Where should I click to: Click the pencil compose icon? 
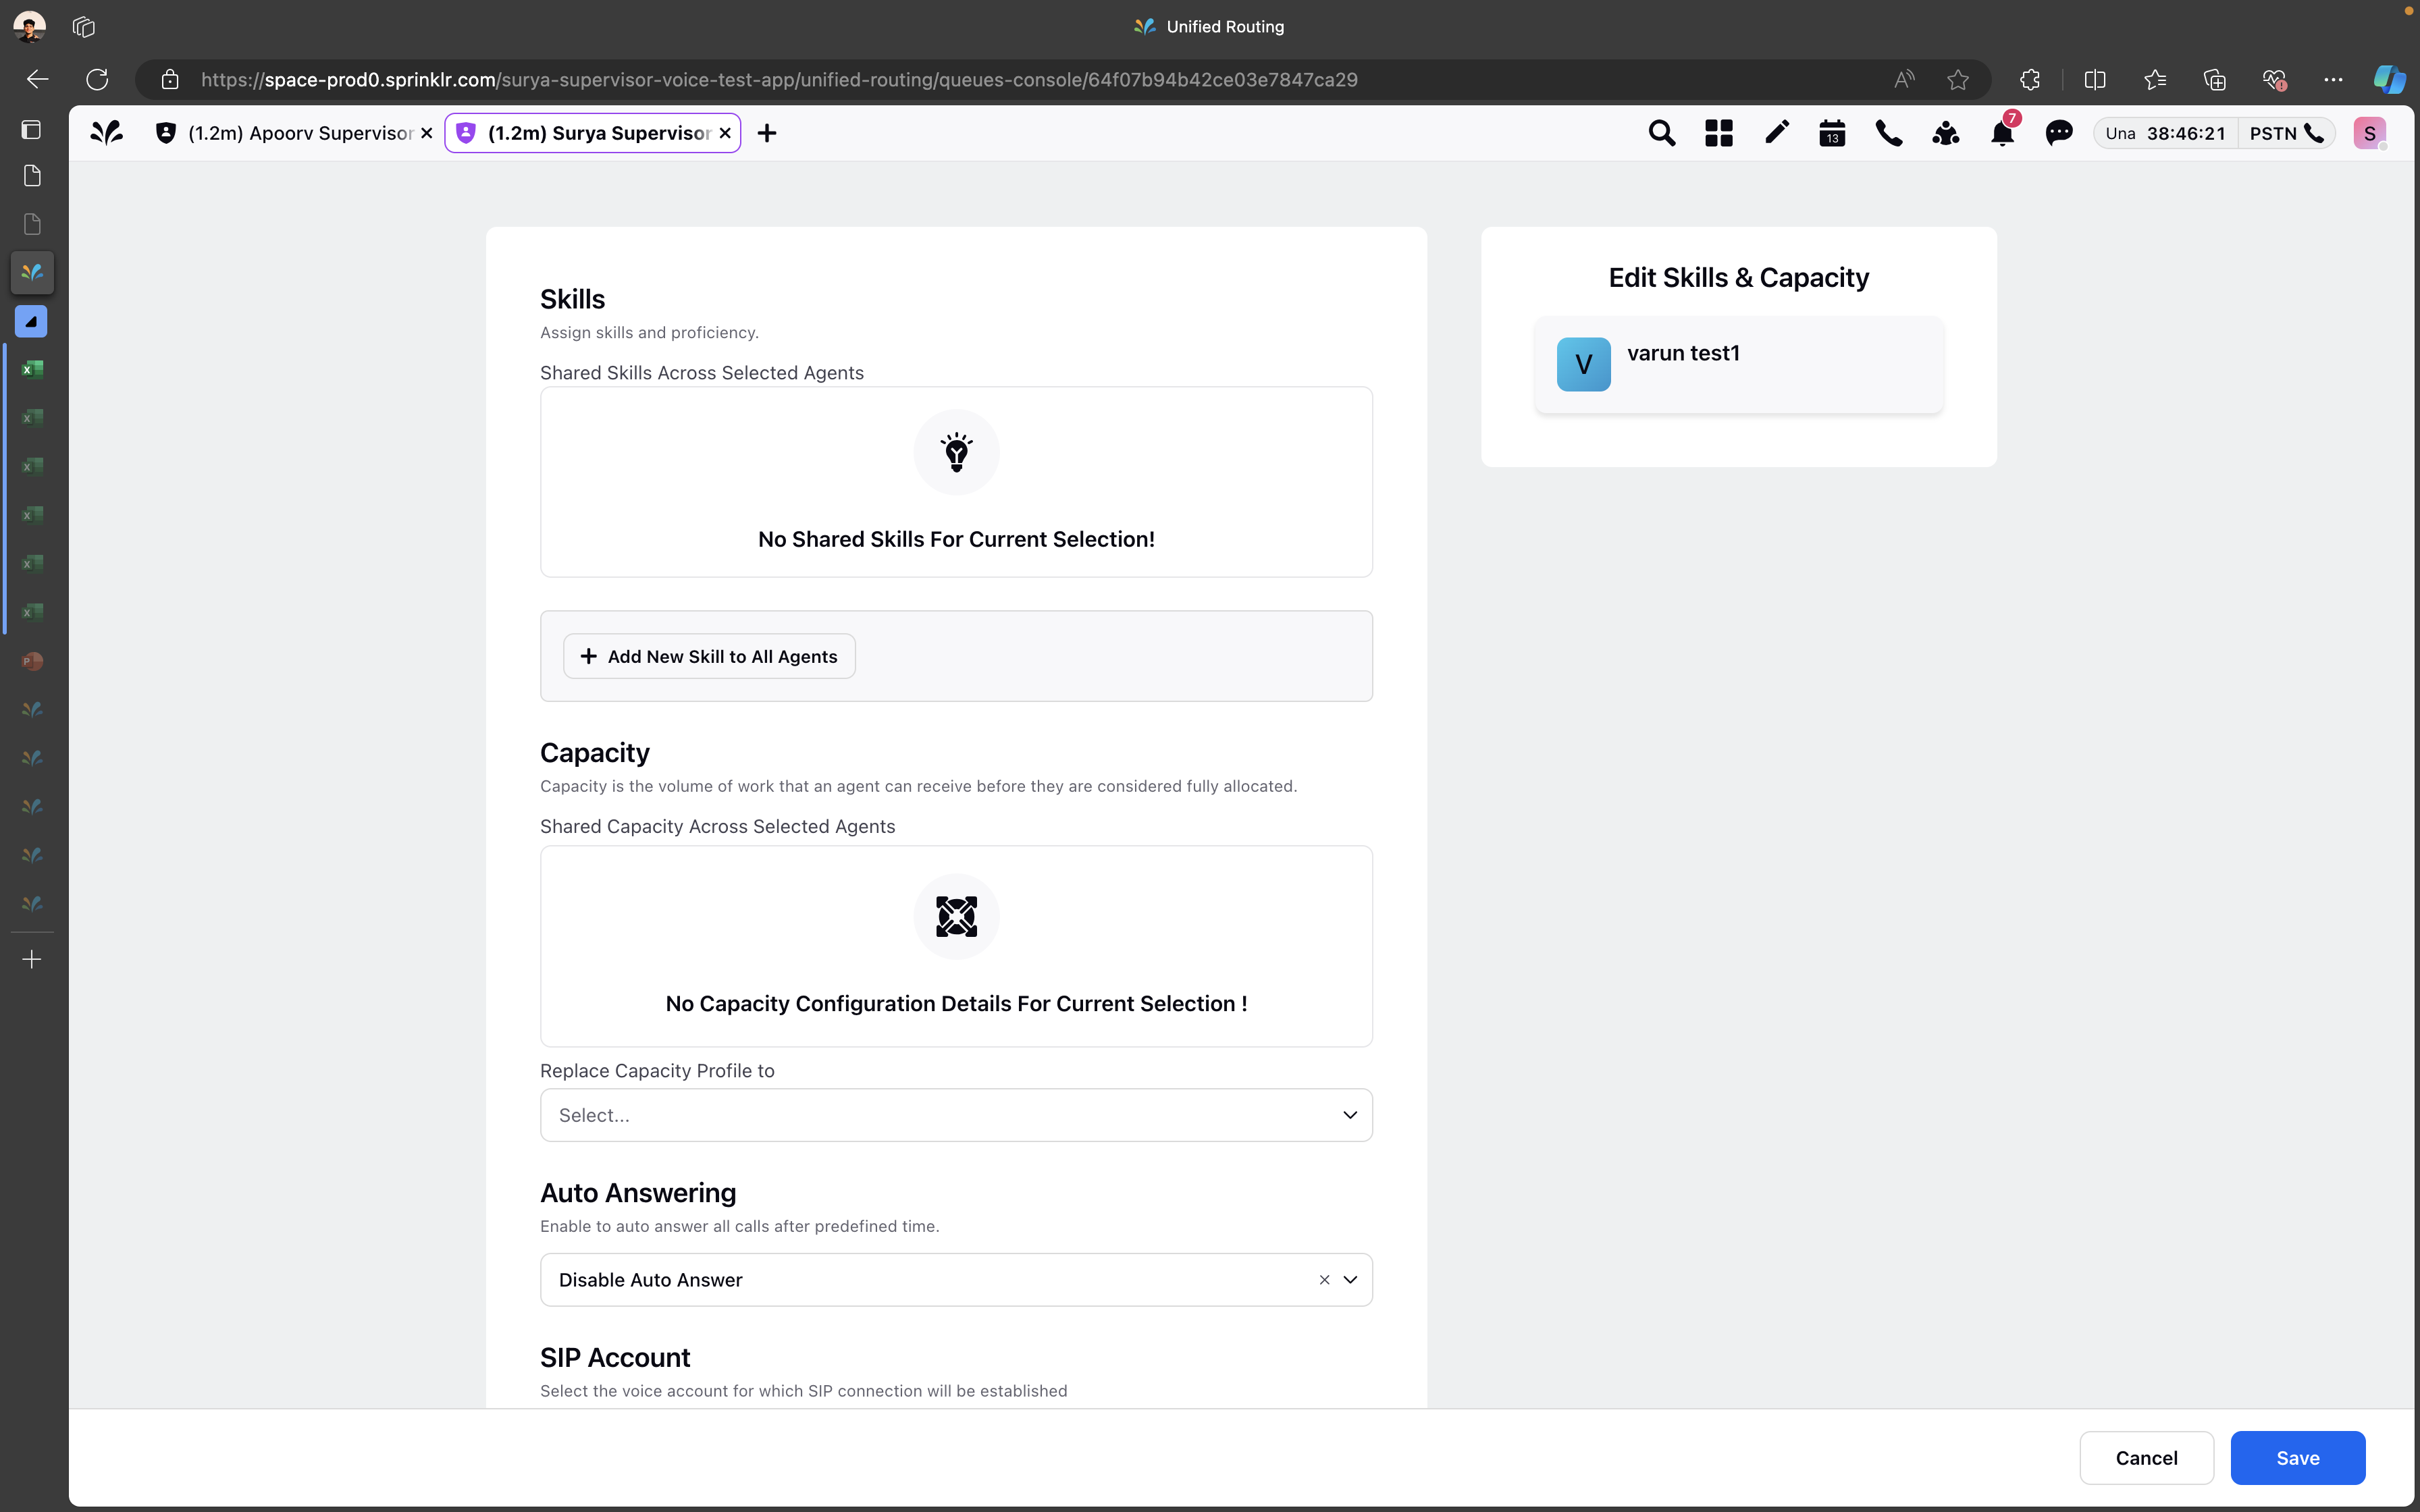(1776, 132)
